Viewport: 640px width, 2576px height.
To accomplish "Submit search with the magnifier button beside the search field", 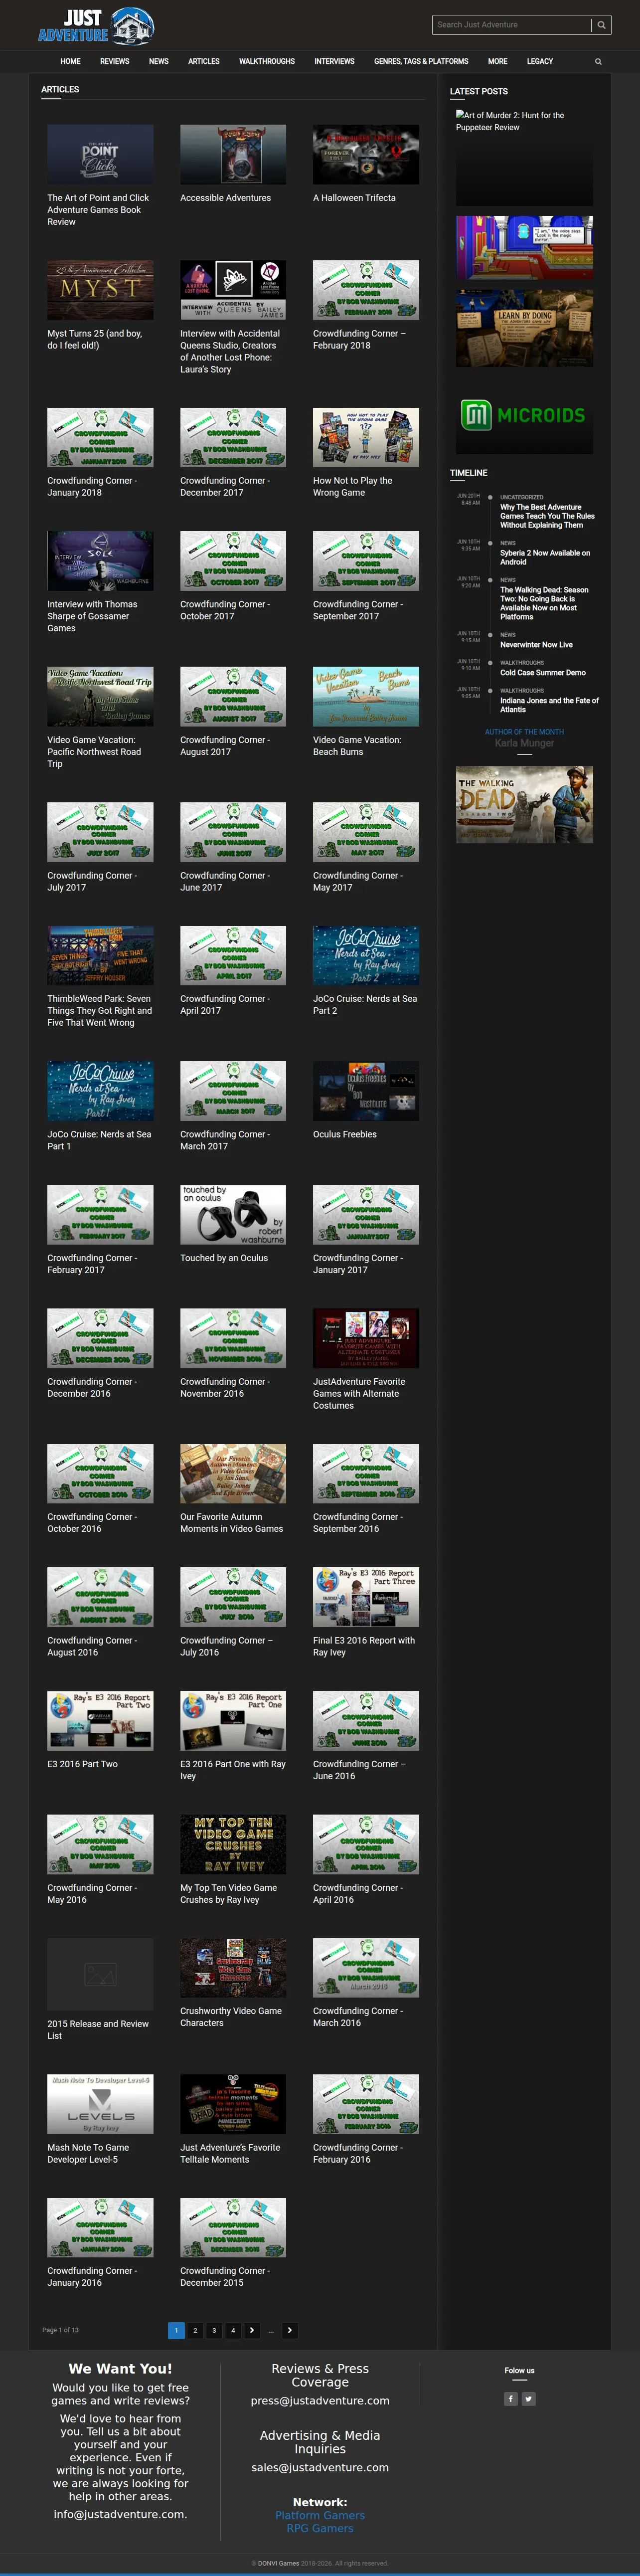I will coord(601,25).
